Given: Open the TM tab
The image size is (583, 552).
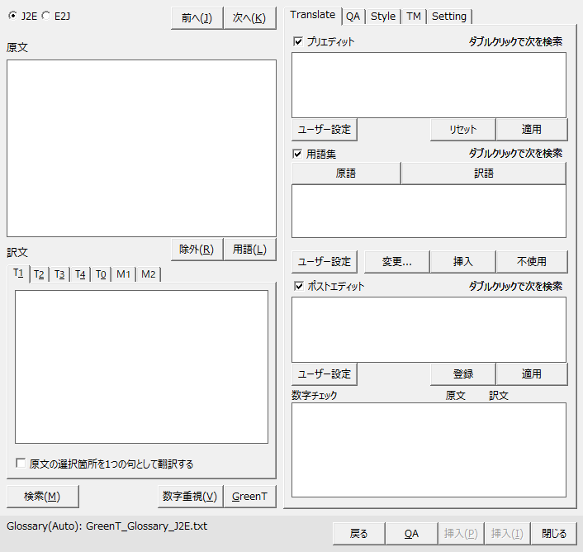Looking at the screenshot, I should 413,16.
